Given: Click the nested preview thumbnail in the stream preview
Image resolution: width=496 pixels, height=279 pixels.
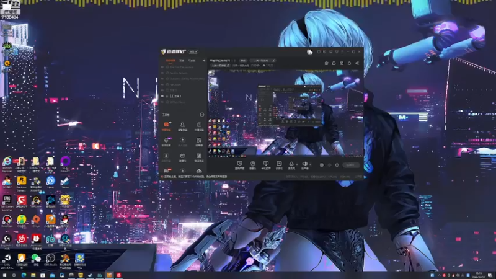Looking at the screenshot, I should pos(290,105).
